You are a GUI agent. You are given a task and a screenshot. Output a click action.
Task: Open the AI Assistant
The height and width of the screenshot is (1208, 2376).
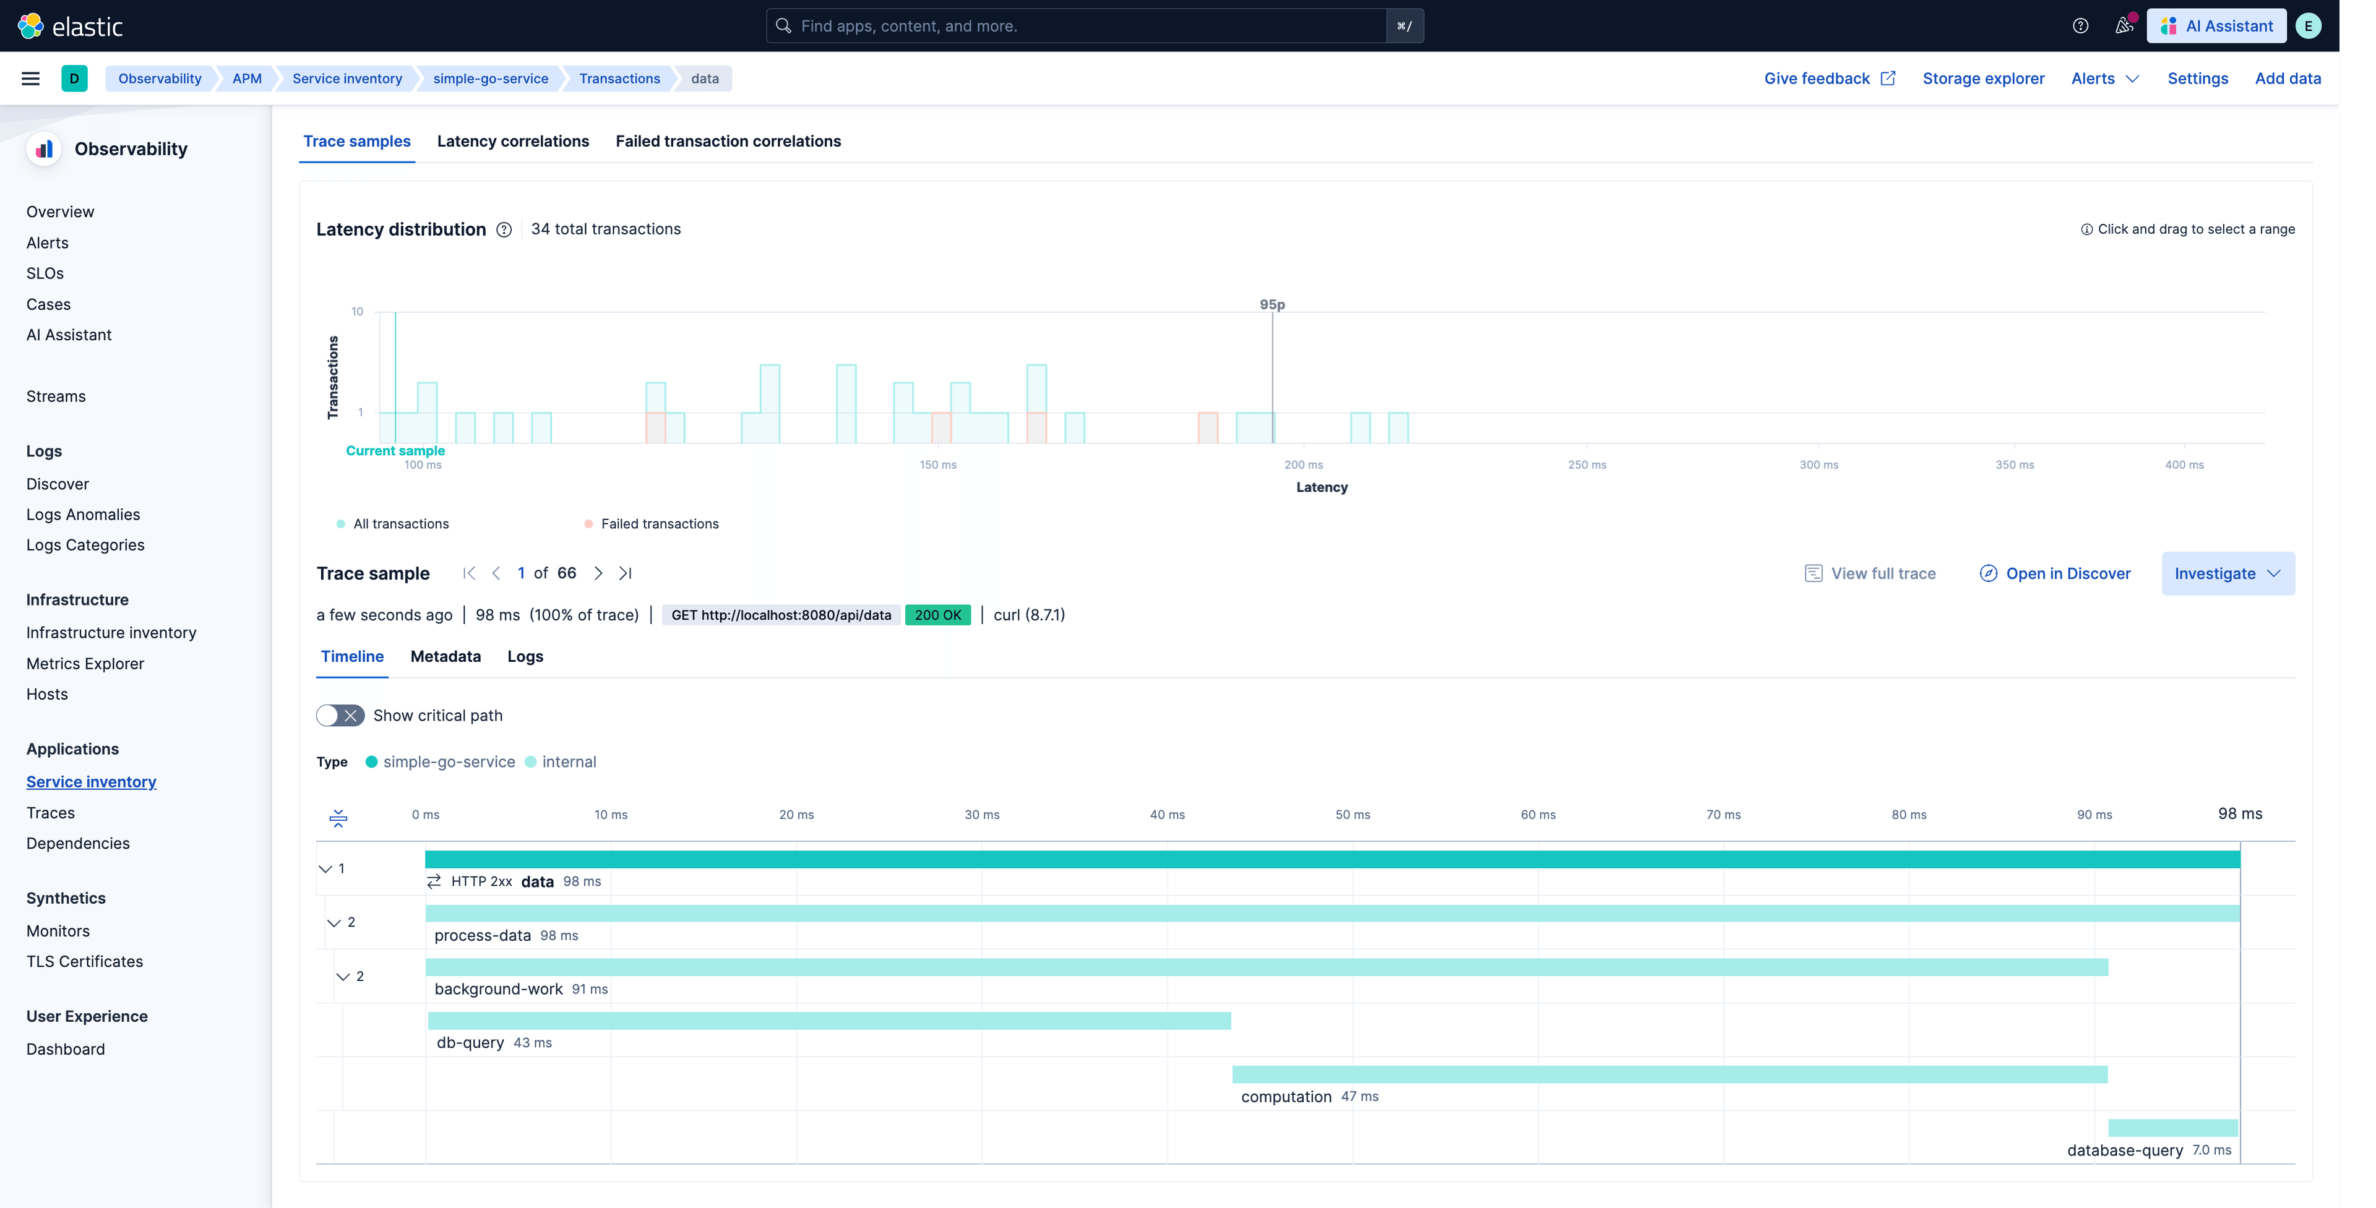tap(2216, 26)
